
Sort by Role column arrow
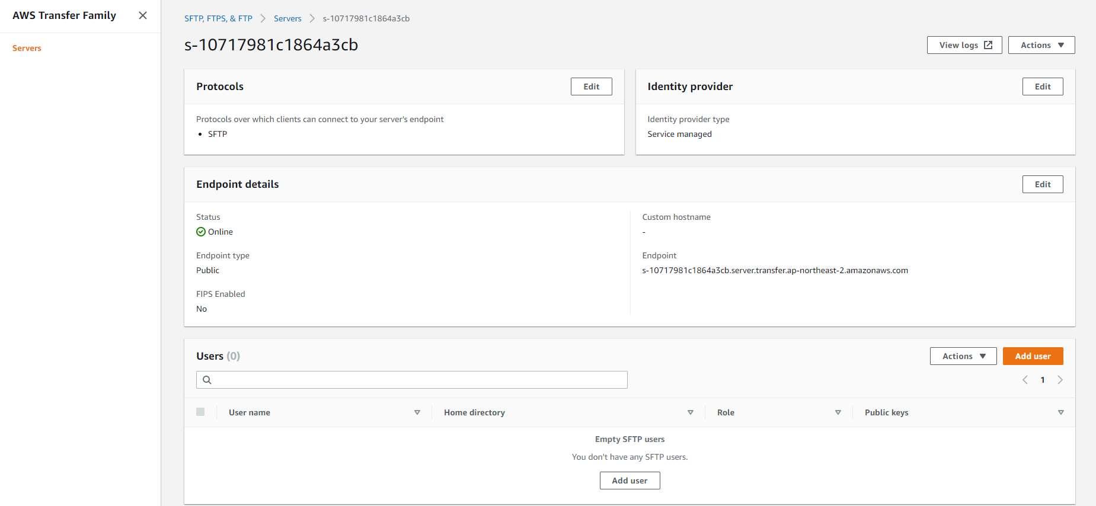pyautogui.click(x=838, y=412)
